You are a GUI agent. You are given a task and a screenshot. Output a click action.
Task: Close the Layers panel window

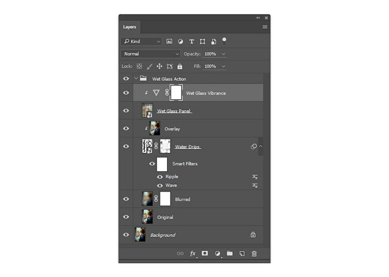(x=266, y=18)
